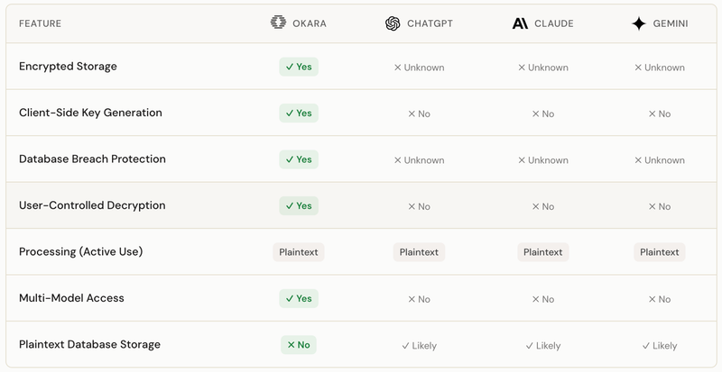Click Okara's Database Breach Protection Yes badge
The image size is (722, 372).
(x=299, y=159)
